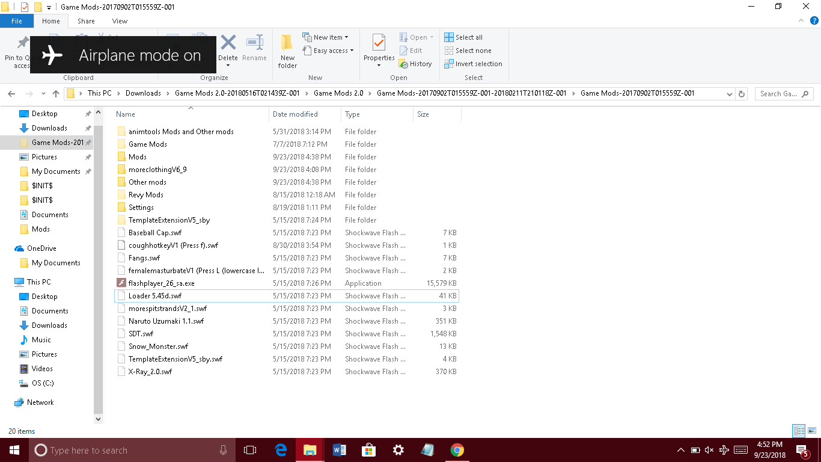Sort files by Date modified column
Image resolution: width=821 pixels, height=462 pixels.
click(295, 114)
